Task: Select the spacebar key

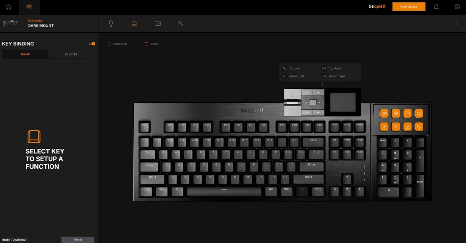Action: [224, 191]
